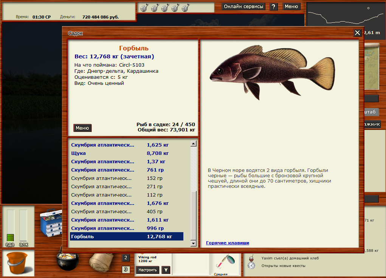The width and height of the screenshot is (386, 278).
Task: Click the game time 01:30 СР
Action: point(42,17)
